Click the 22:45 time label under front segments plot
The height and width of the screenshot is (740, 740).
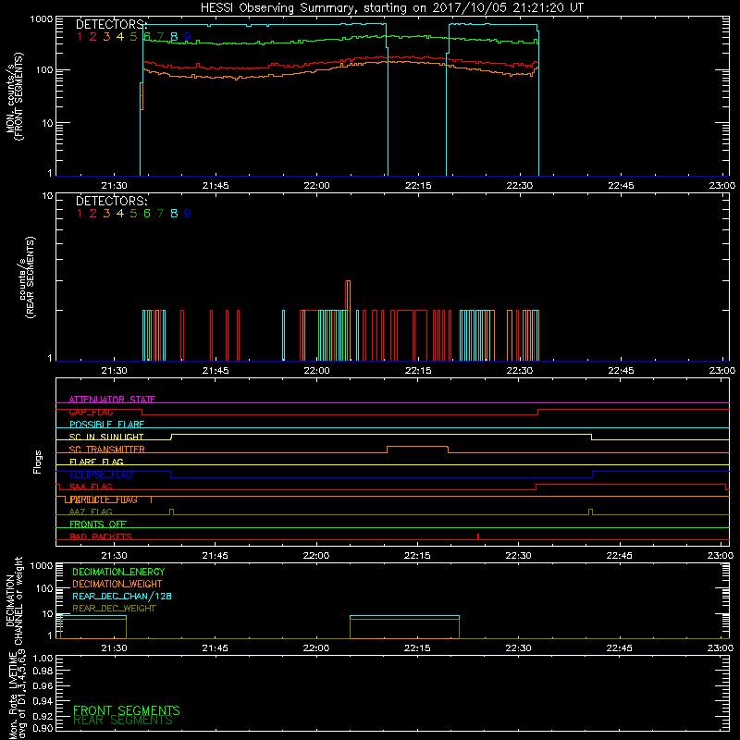[x=621, y=186]
